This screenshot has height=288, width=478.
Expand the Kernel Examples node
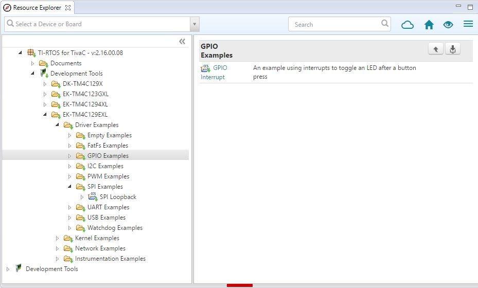coord(57,238)
